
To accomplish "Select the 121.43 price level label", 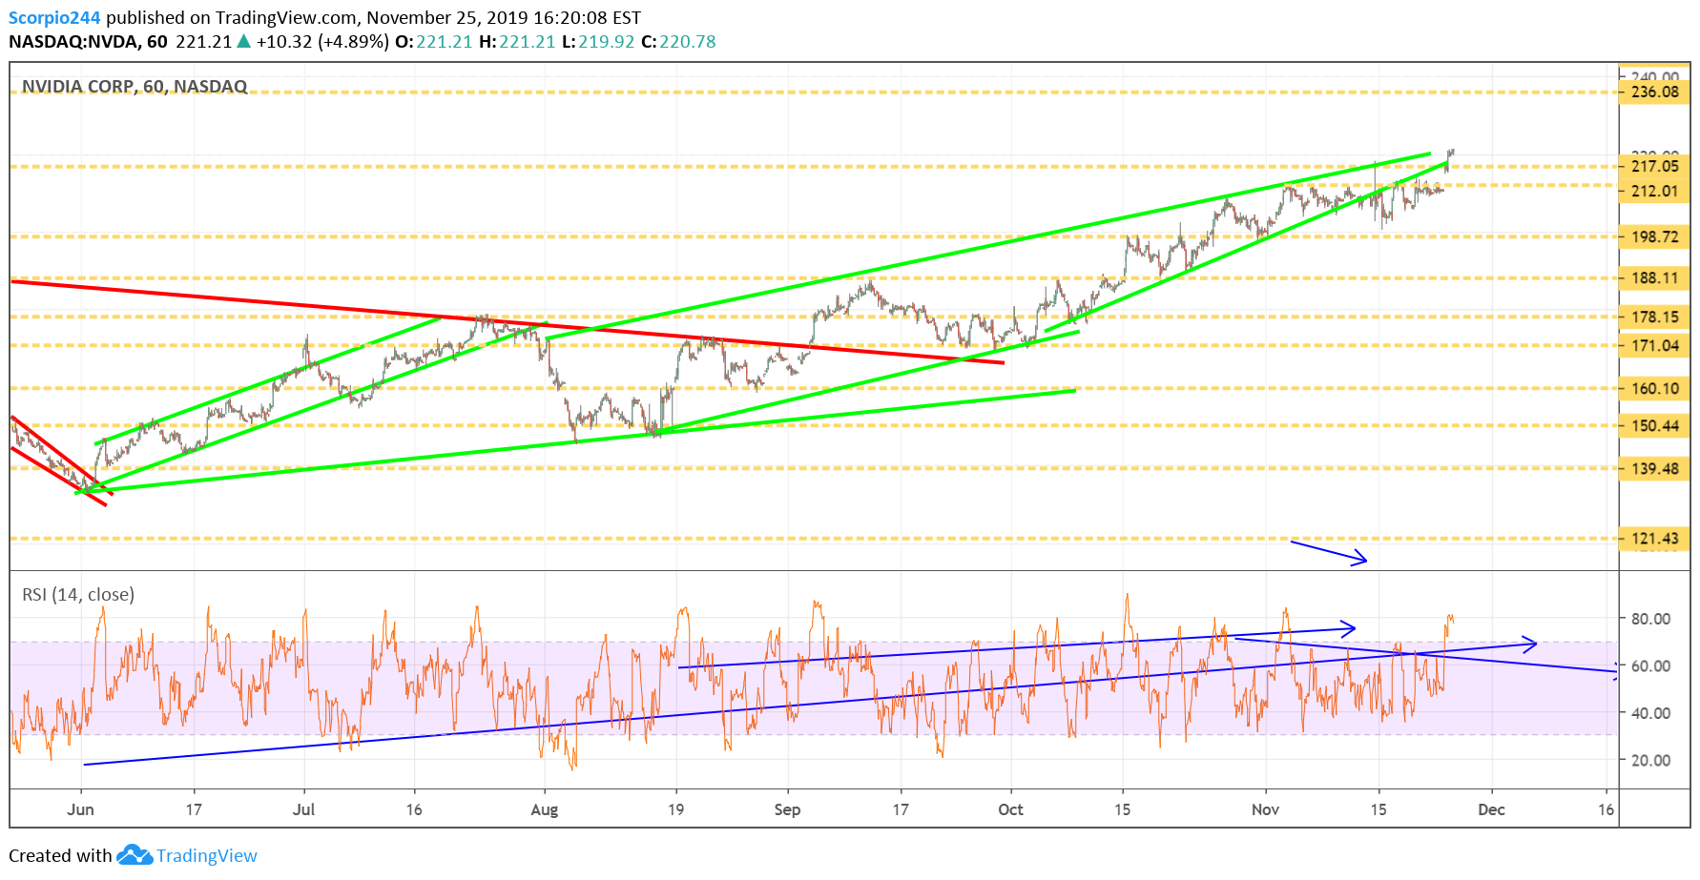I will click(x=1655, y=539).
